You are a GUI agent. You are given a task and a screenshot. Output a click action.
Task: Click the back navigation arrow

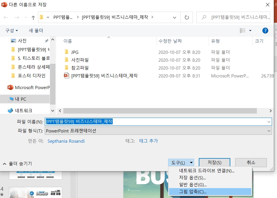coord(6,17)
